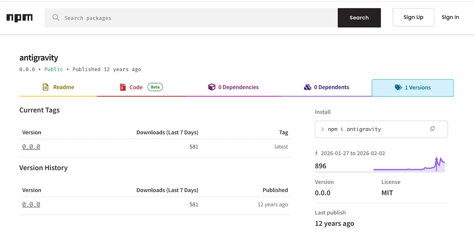Click the magnifying glass search icon
The image size is (474, 232).
pyautogui.click(x=56, y=18)
